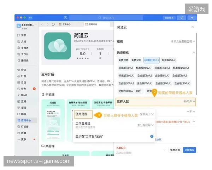Click the 5.0 rating score
Viewport: 212px width, 170px height.
pos(83,54)
